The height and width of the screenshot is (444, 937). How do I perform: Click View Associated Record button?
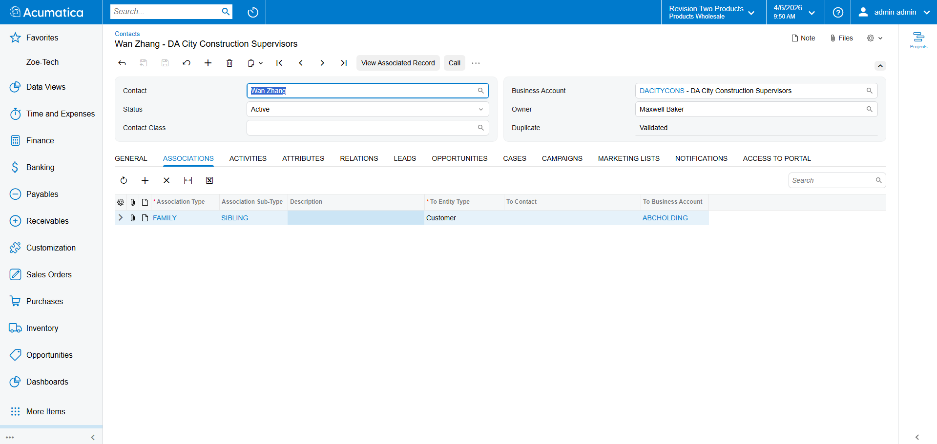(x=398, y=63)
